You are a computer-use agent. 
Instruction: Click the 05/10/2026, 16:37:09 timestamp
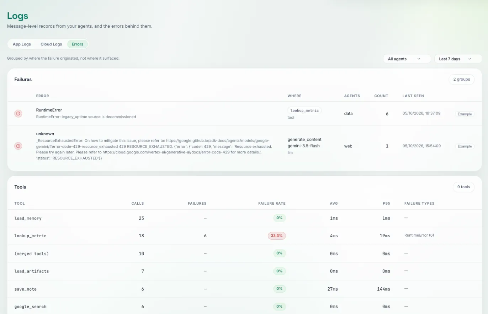421,114
